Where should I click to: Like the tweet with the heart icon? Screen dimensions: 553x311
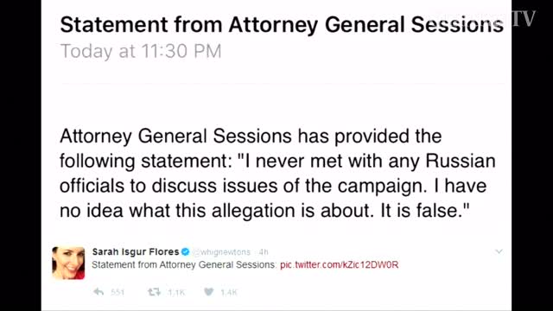(209, 292)
